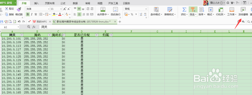Open 表格样式 table styles
This screenshot has width=252, height=95.
170,12
